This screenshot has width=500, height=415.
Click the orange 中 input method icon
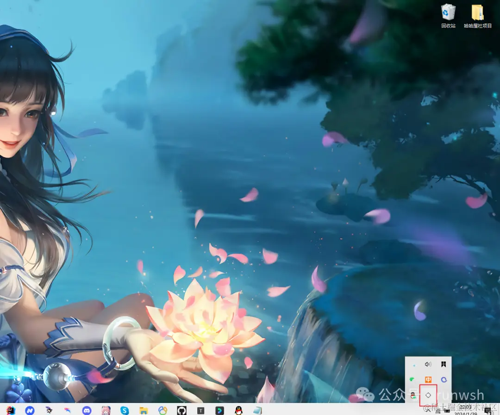coord(428,379)
